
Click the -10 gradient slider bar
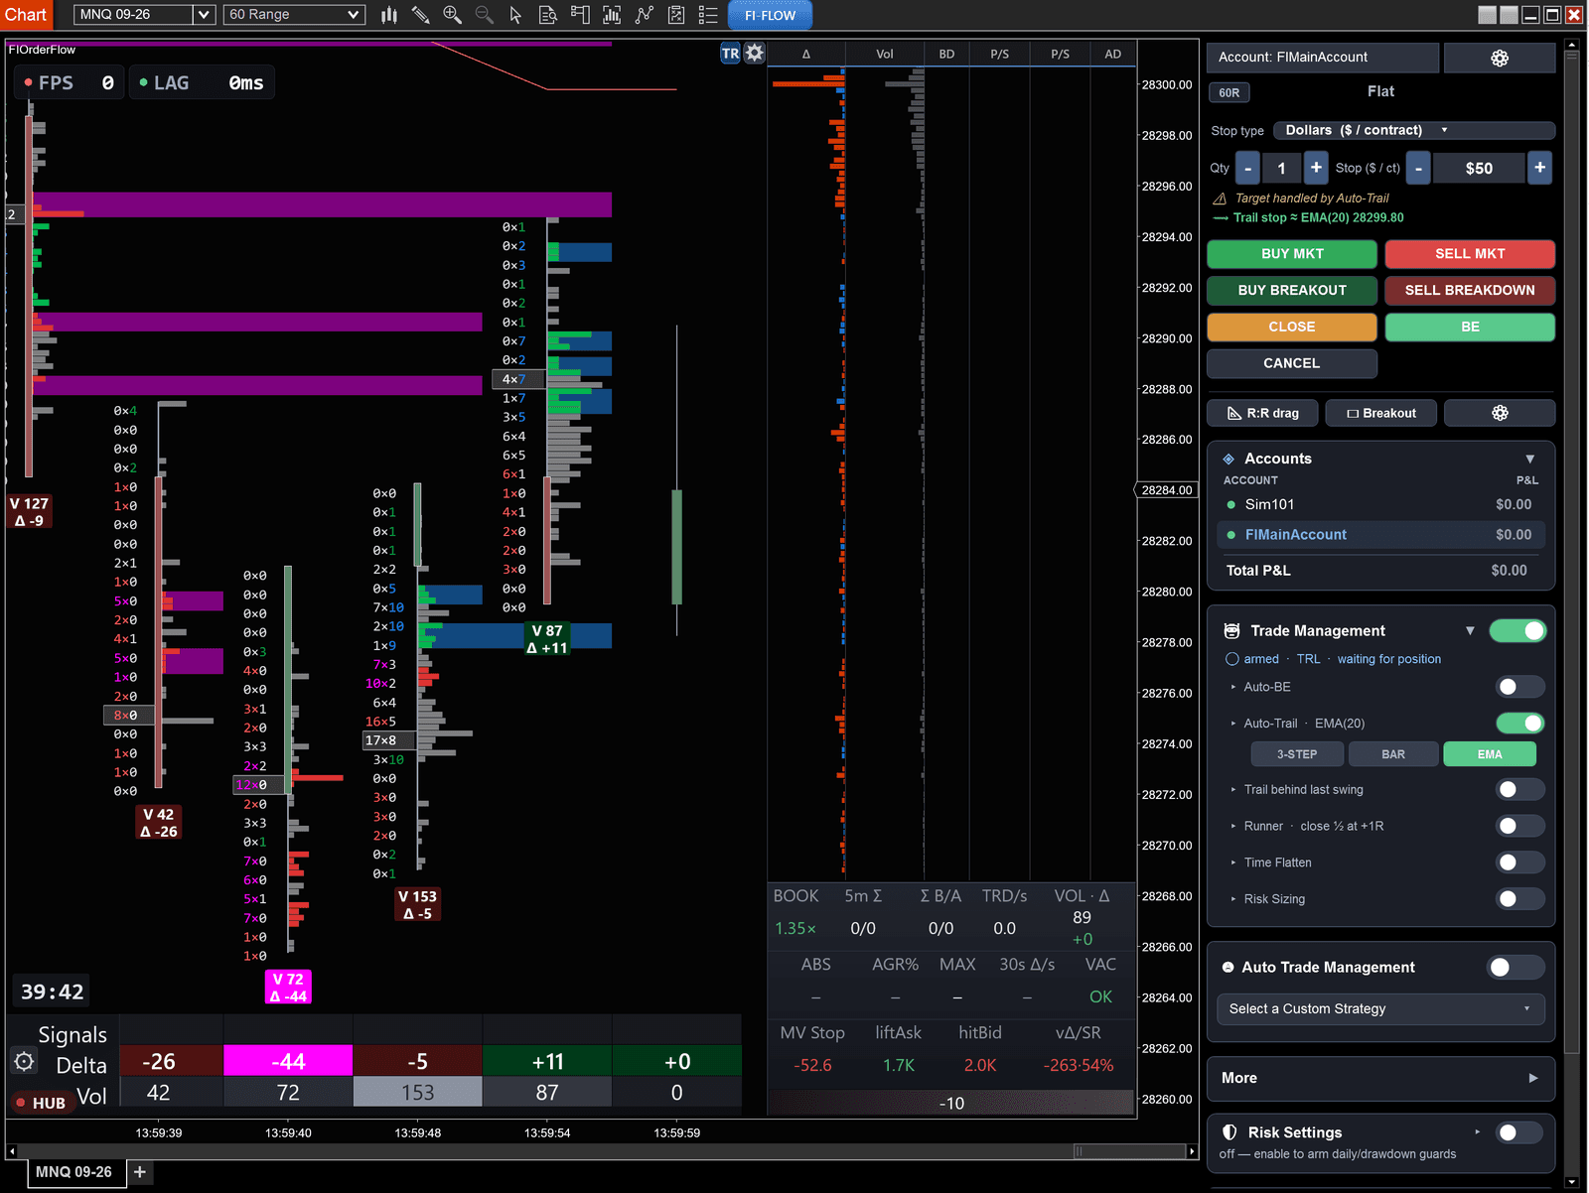(951, 1103)
